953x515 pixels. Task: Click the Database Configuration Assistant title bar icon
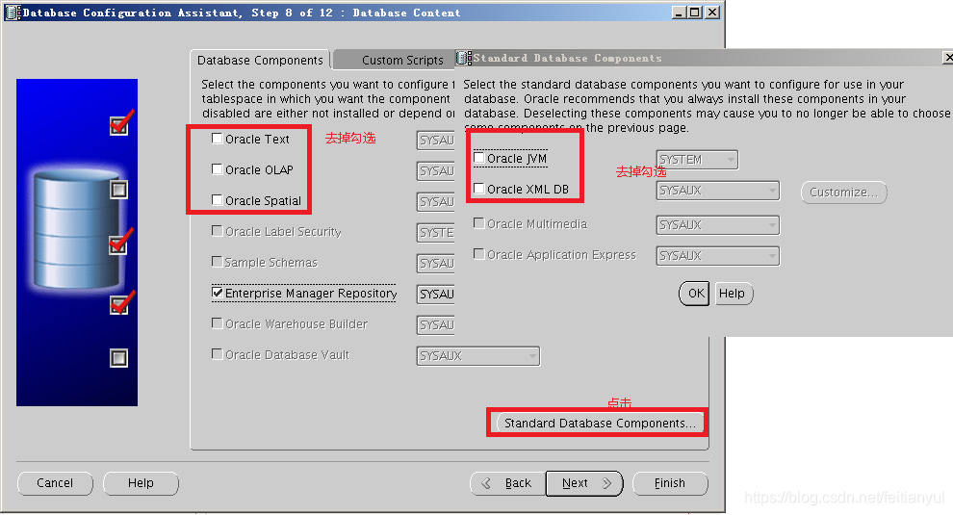point(13,13)
